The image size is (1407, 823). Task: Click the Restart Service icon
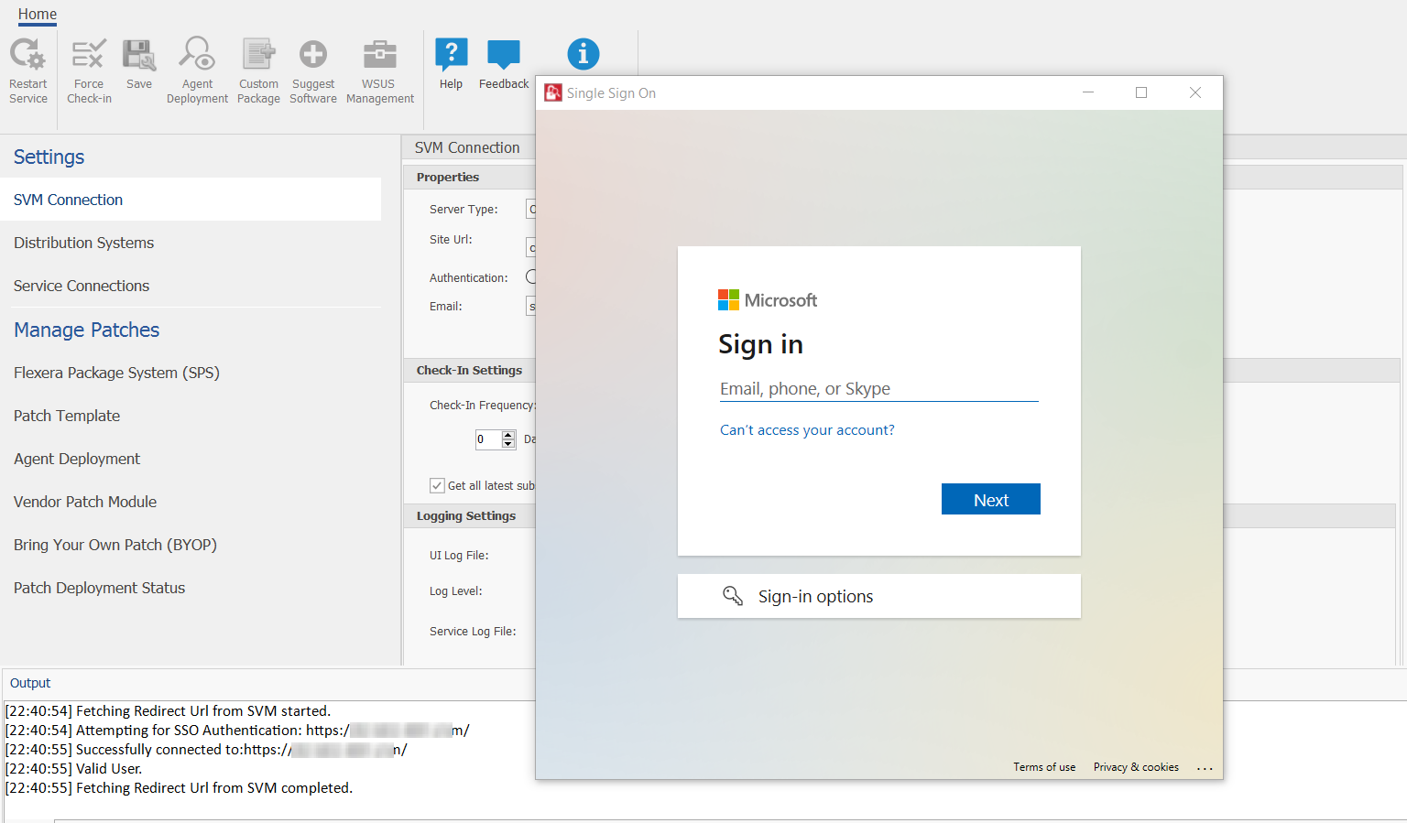coord(27,55)
